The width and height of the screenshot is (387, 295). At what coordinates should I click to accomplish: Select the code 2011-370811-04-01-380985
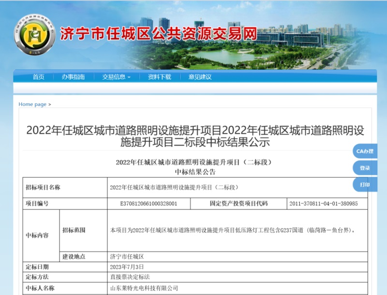pos(324,204)
